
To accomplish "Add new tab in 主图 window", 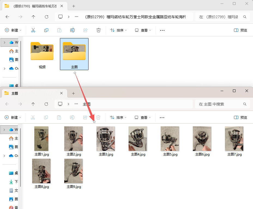I will tap(74, 93).
